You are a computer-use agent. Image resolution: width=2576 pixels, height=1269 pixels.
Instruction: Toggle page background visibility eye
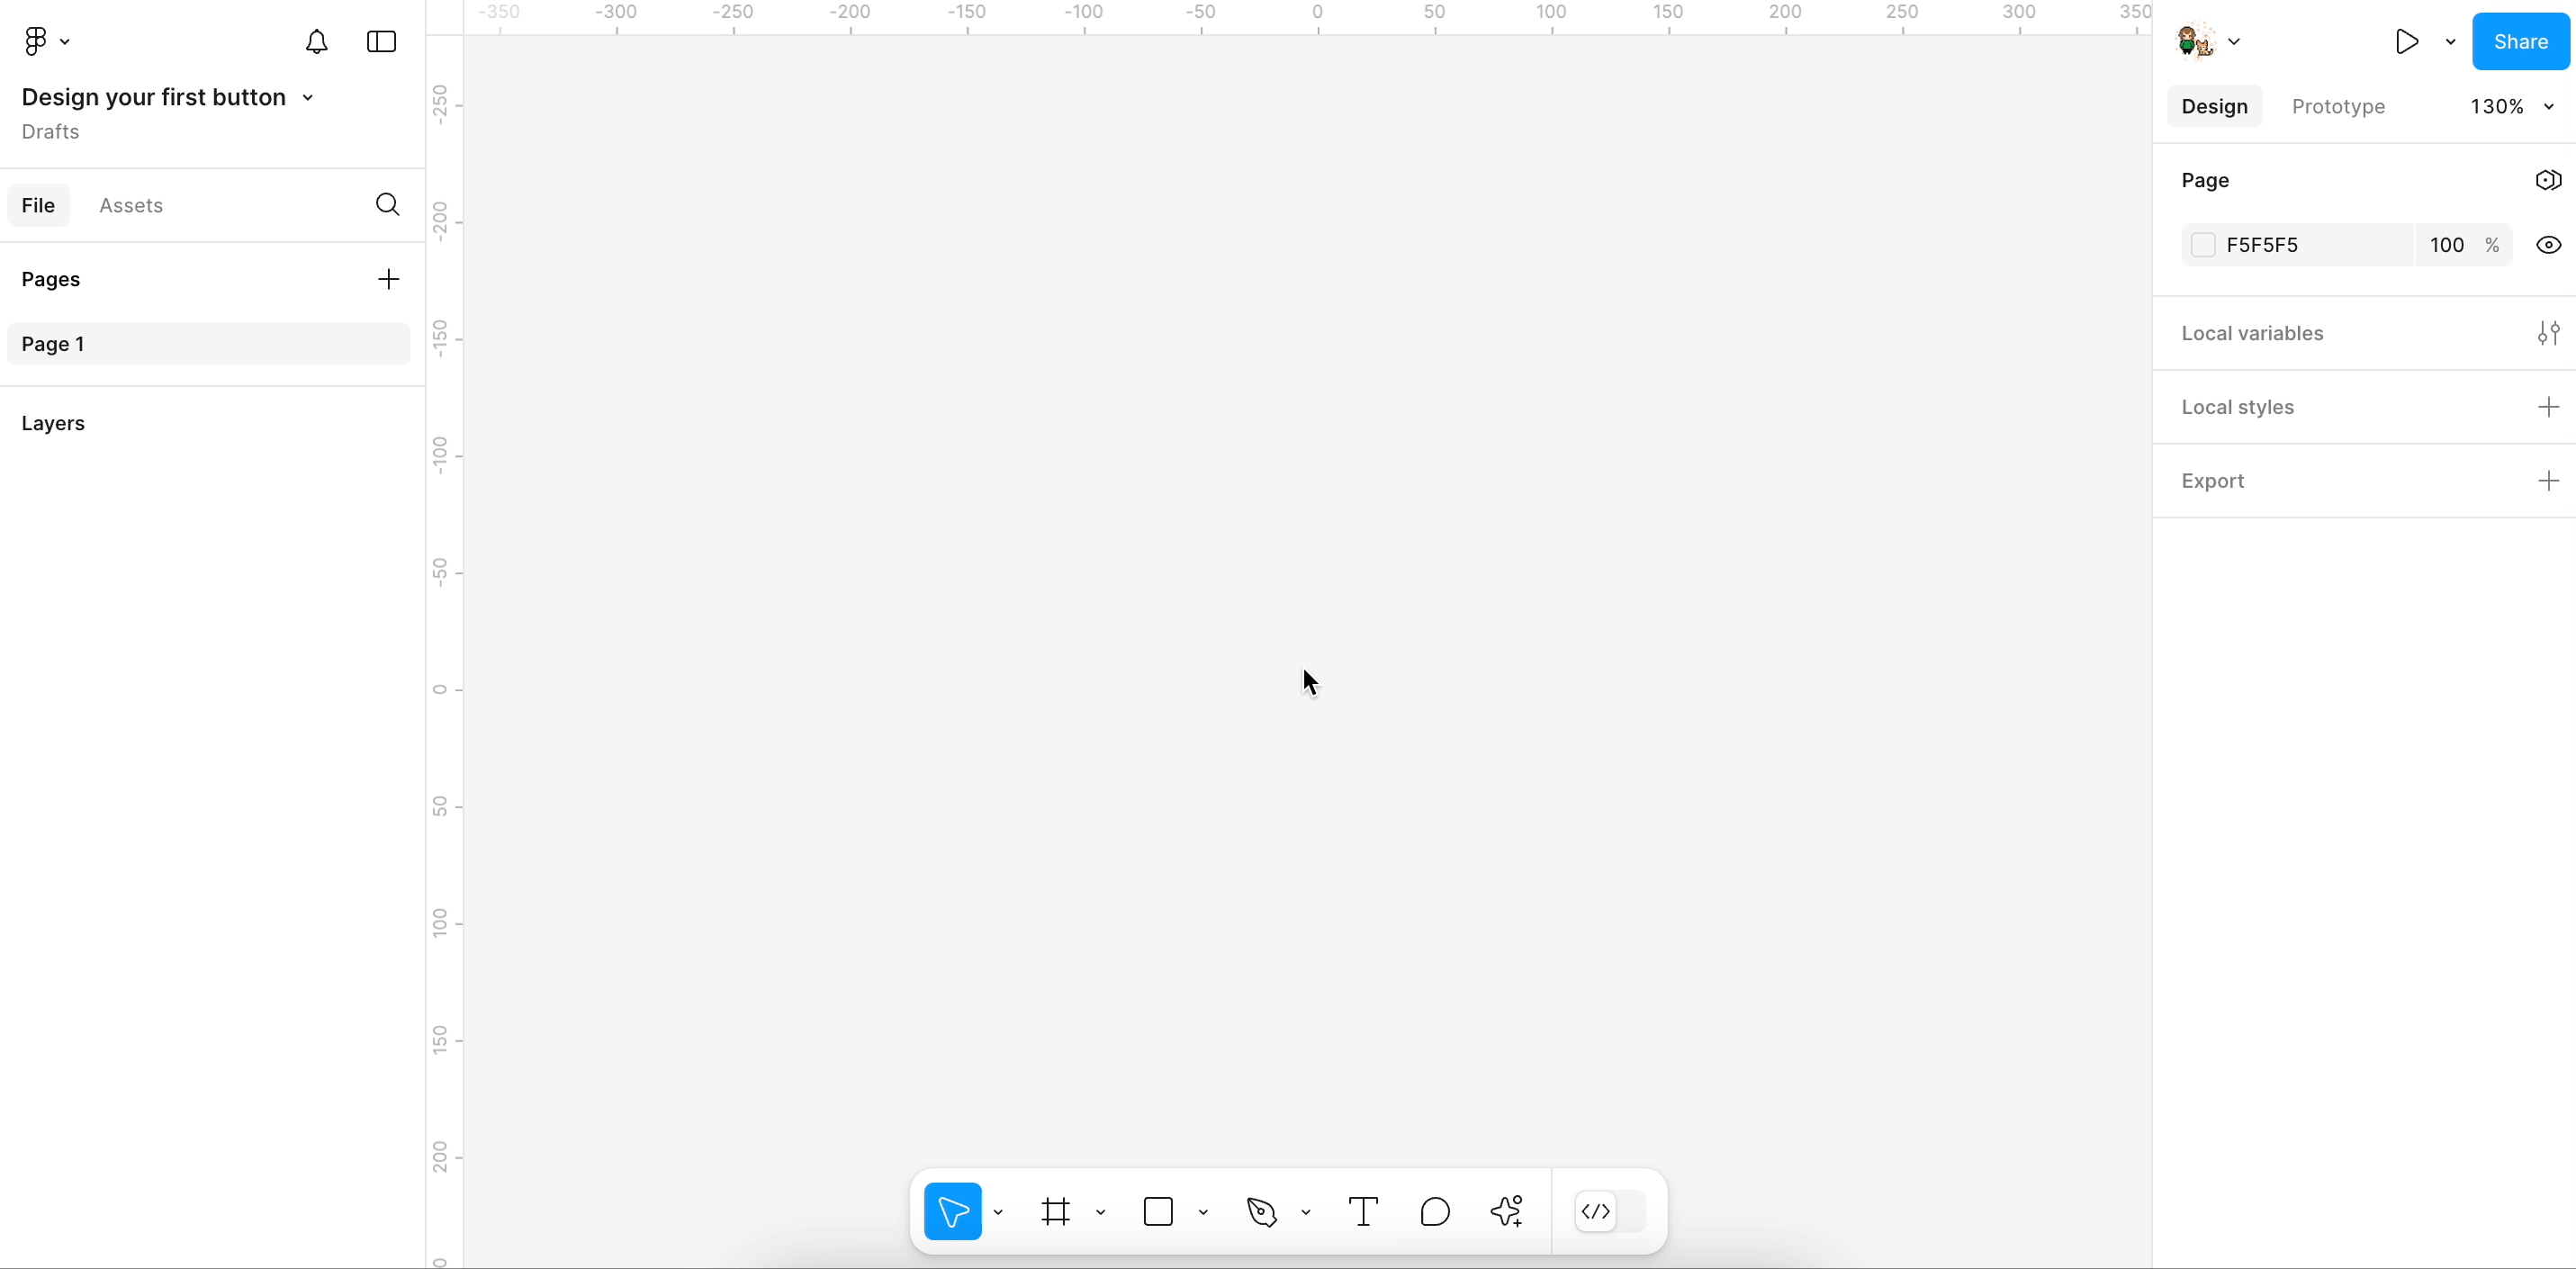coord(2548,245)
